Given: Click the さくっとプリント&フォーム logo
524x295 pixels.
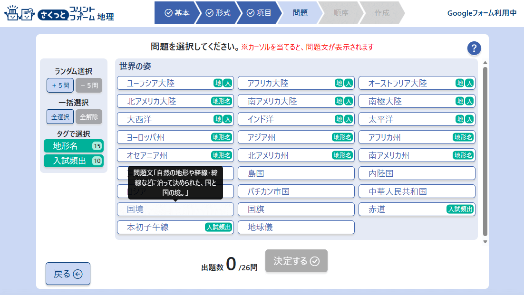Looking at the screenshot, I should pyautogui.click(x=59, y=14).
